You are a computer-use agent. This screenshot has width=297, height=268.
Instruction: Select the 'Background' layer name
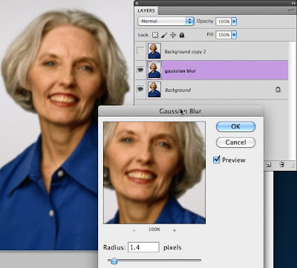click(177, 90)
